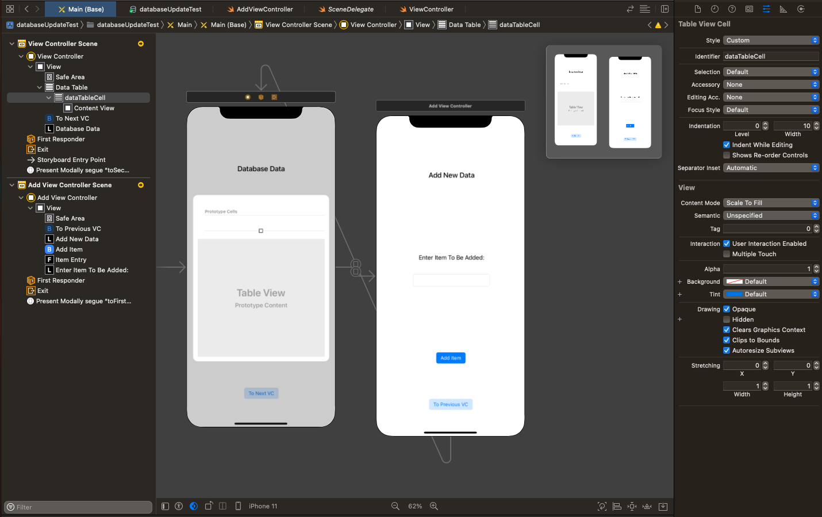
Task: Update frames icon in canvas bar
Action: 602,506
